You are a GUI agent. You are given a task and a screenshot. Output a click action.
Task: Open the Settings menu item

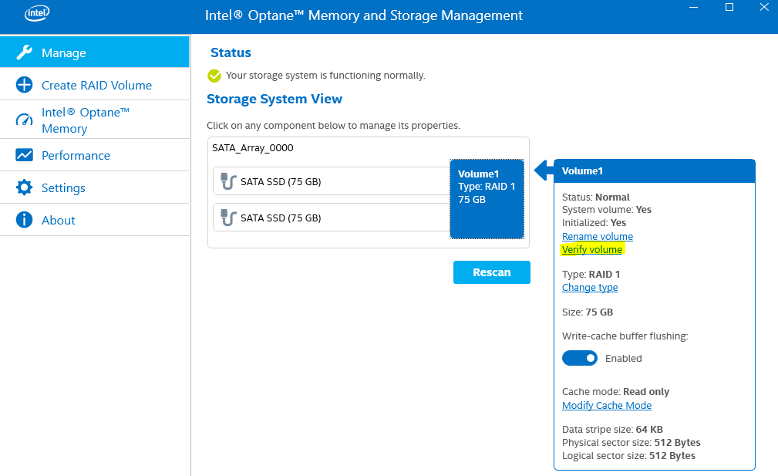tap(63, 187)
